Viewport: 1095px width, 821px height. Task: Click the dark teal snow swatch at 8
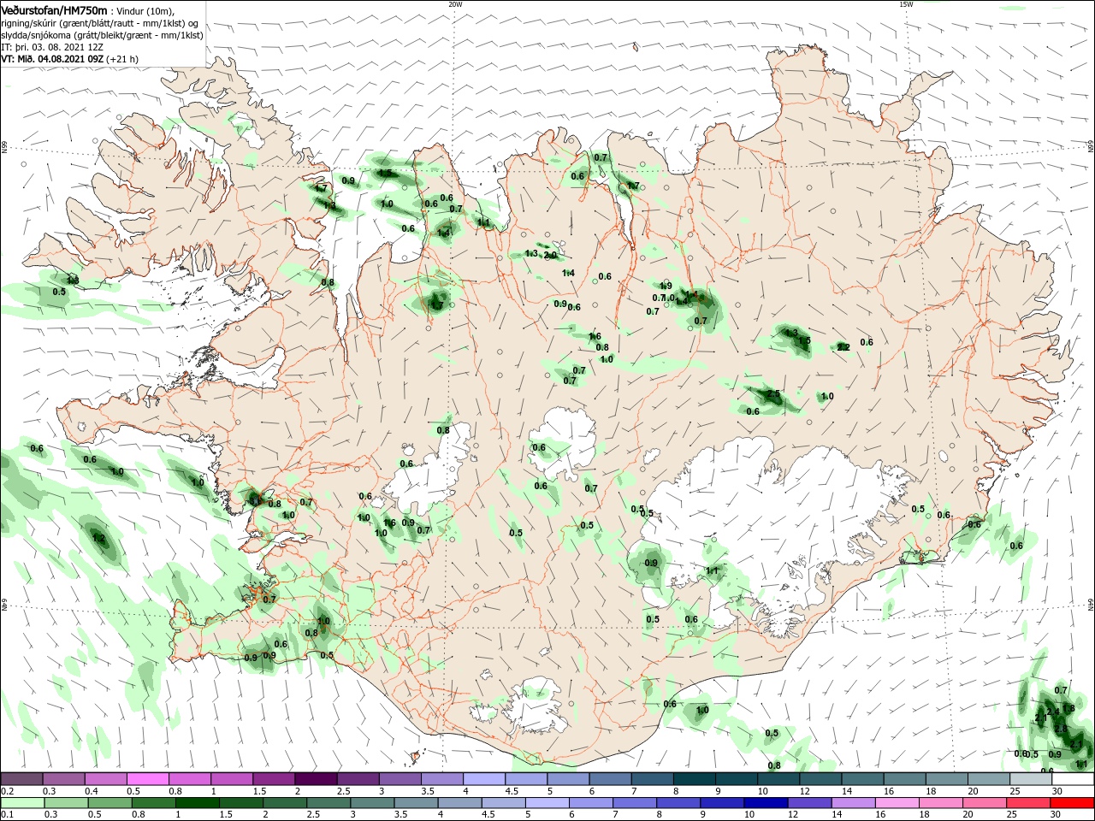695,779
